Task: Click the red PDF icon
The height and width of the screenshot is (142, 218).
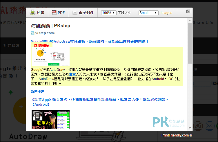Action: coord(54,12)
